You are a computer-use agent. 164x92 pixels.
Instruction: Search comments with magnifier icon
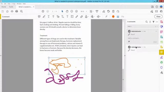(147, 22)
